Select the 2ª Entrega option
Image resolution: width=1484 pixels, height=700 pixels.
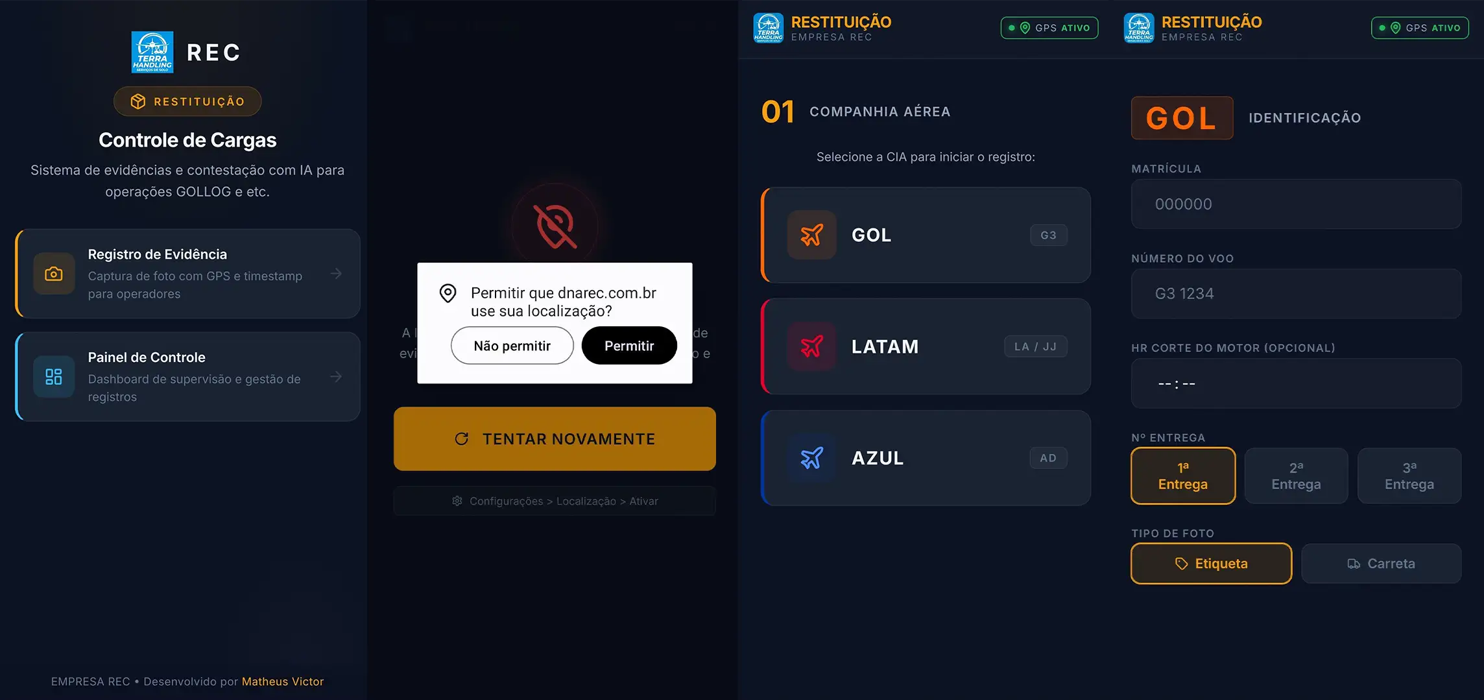pos(1296,476)
